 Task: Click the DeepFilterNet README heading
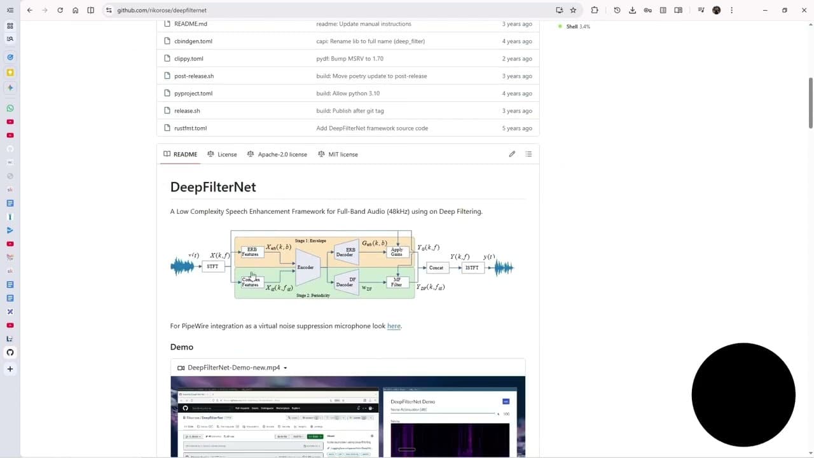coord(213,187)
